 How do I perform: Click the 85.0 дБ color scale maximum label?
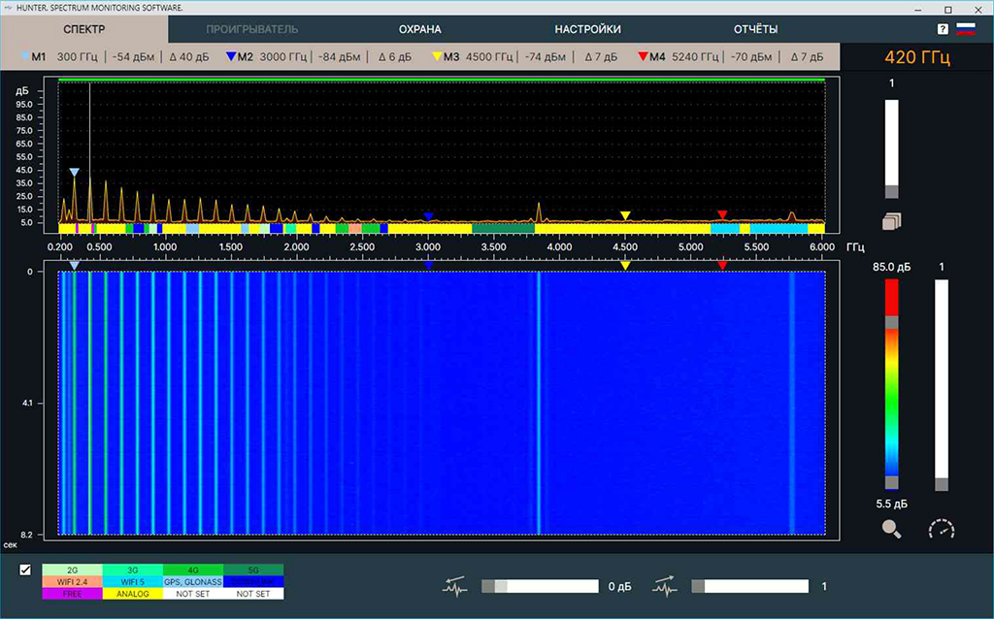pos(891,267)
